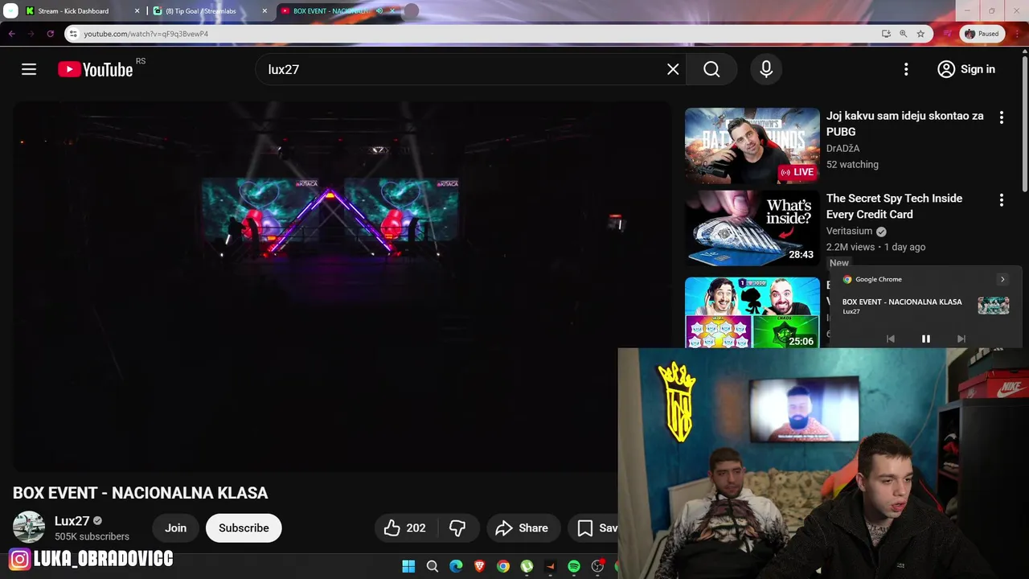Open the Veritasium credit card thumbnail
Image resolution: width=1029 pixels, height=579 pixels.
[x=752, y=228]
